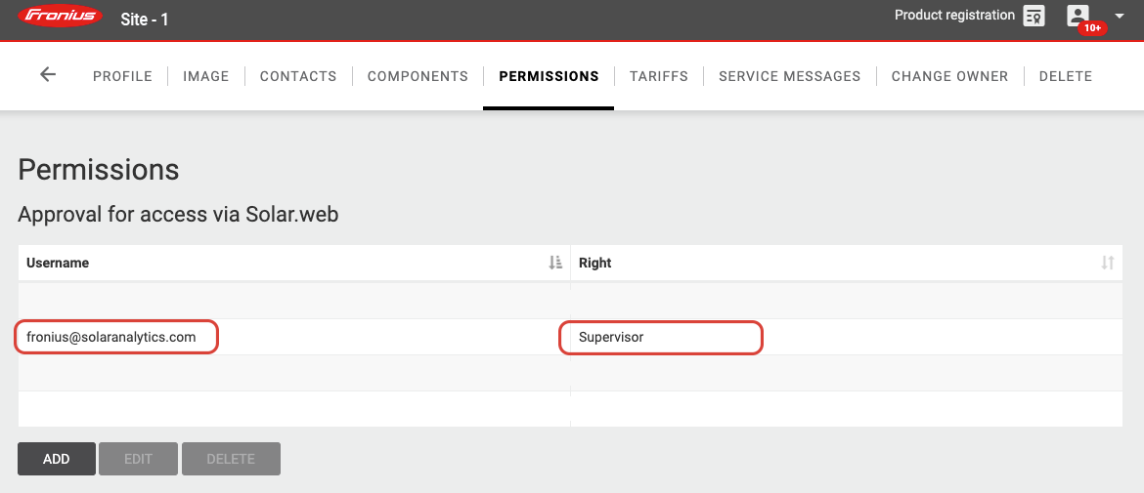Click the 10+ notifications badge
Screen dimensions: 1144x493
pyautogui.click(x=1092, y=28)
